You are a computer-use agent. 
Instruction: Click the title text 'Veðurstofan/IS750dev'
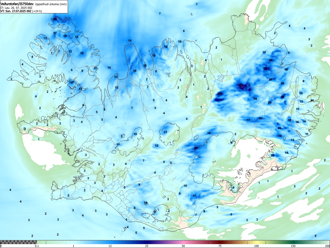point(17,4)
